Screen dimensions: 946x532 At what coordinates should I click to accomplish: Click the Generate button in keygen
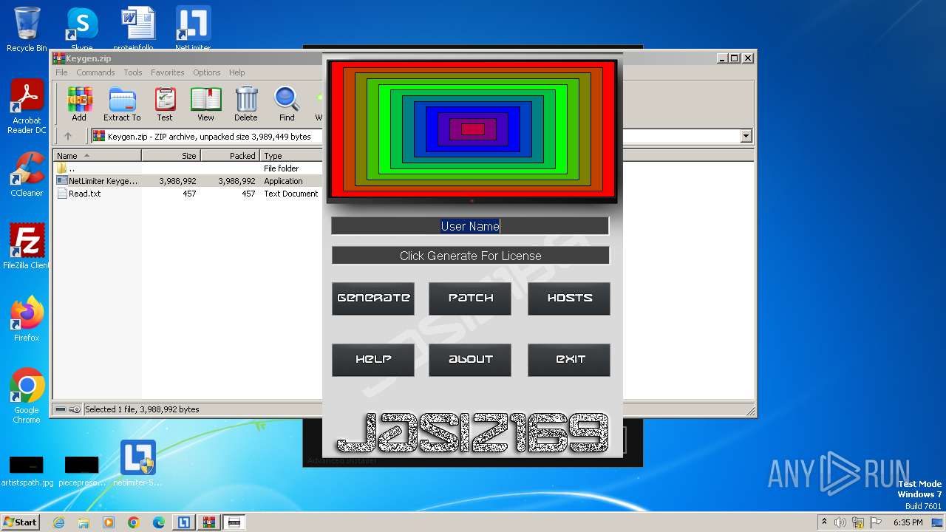coord(373,299)
